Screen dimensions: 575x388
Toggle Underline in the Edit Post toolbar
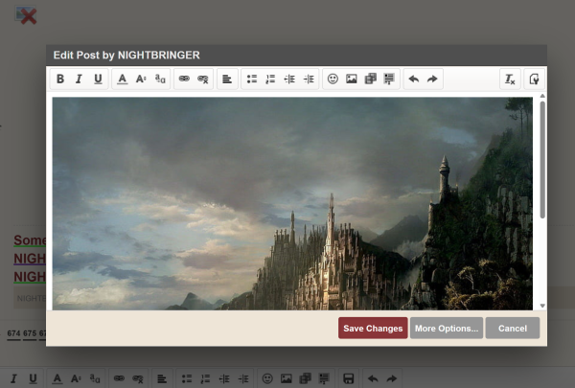point(98,79)
